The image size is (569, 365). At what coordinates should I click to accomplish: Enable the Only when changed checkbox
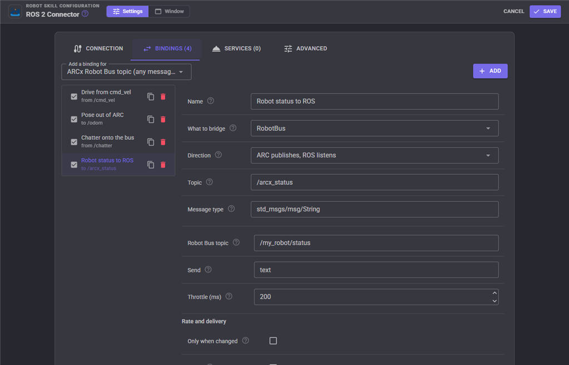point(273,341)
